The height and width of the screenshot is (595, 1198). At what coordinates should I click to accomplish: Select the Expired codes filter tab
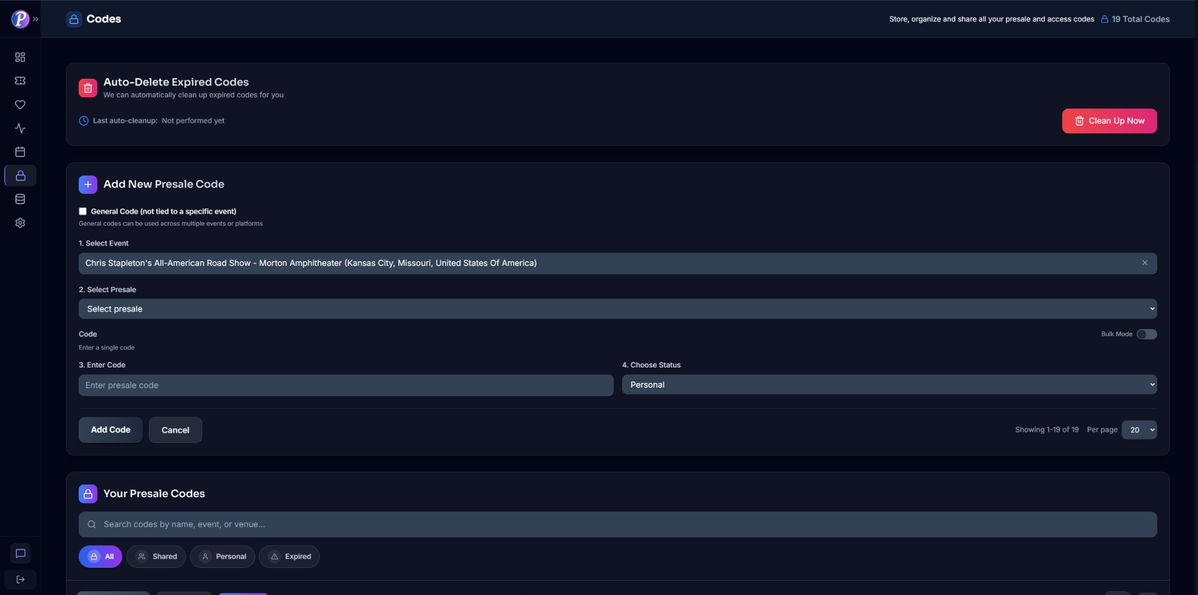click(x=289, y=556)
